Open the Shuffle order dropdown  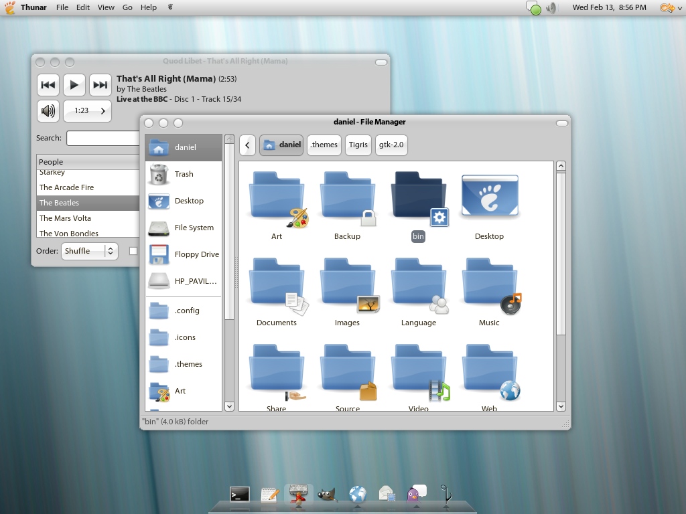click(x=90, y=251)
